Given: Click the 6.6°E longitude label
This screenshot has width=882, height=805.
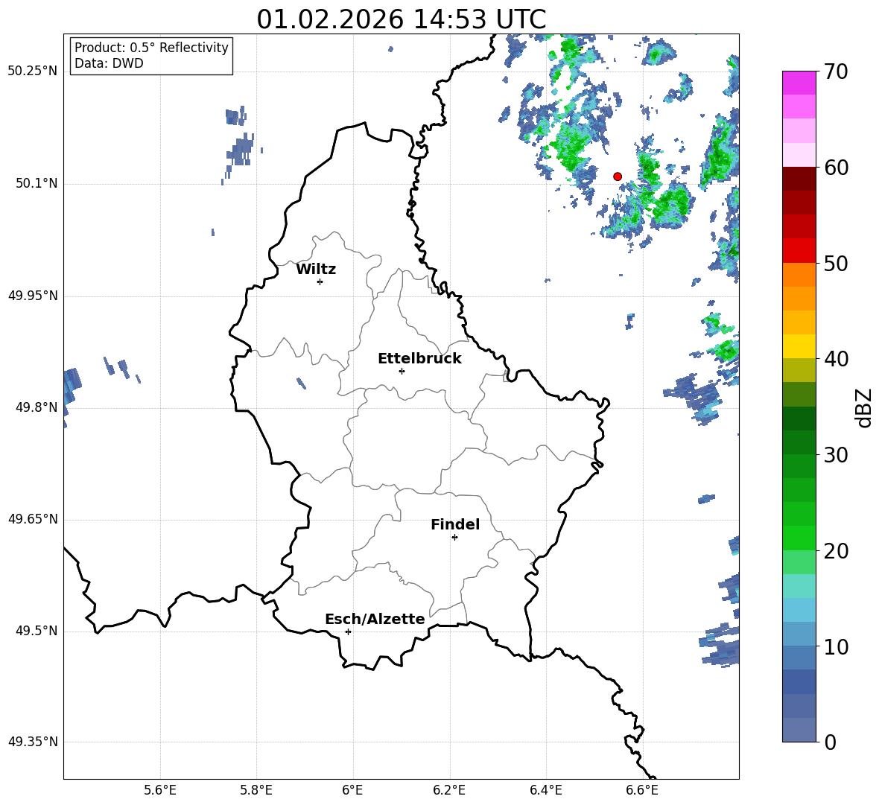Looking at the screenshot, I should (x=642, y=790).
